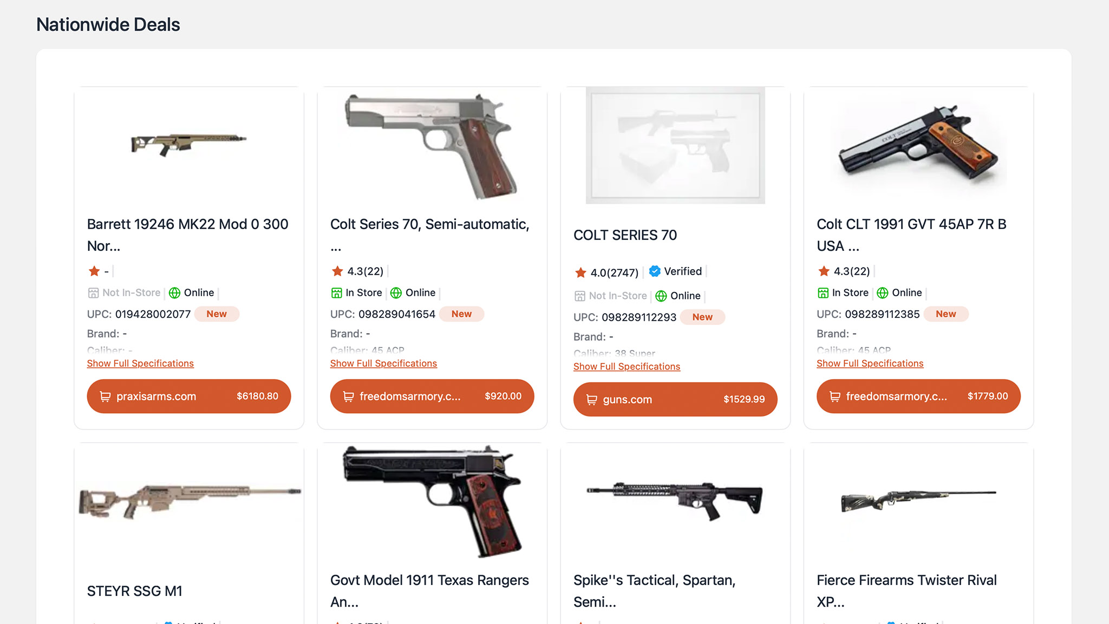Select the Nationwide Deals heading
The image size is (1109, 624).
tap(108, 24)
